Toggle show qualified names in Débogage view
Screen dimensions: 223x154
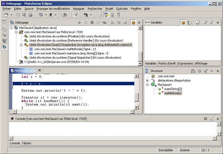pos(133,23)
